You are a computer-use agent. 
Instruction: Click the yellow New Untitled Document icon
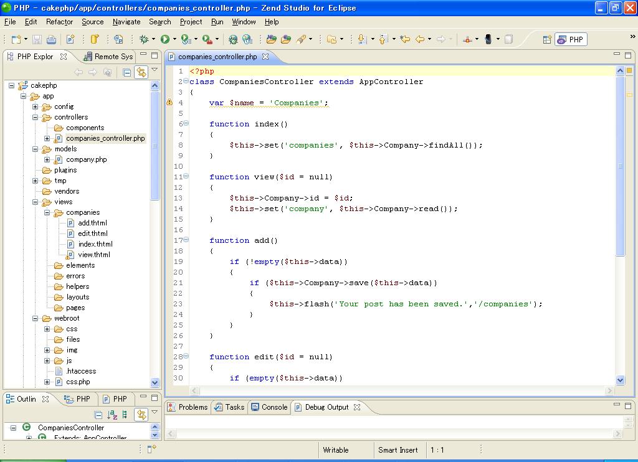pyautogui.click(x=95, y=39)
